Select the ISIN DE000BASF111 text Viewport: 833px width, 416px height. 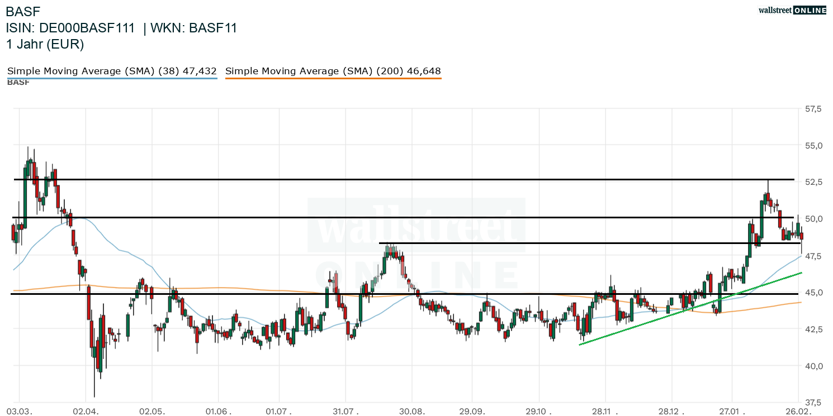(x=70, y=28)
